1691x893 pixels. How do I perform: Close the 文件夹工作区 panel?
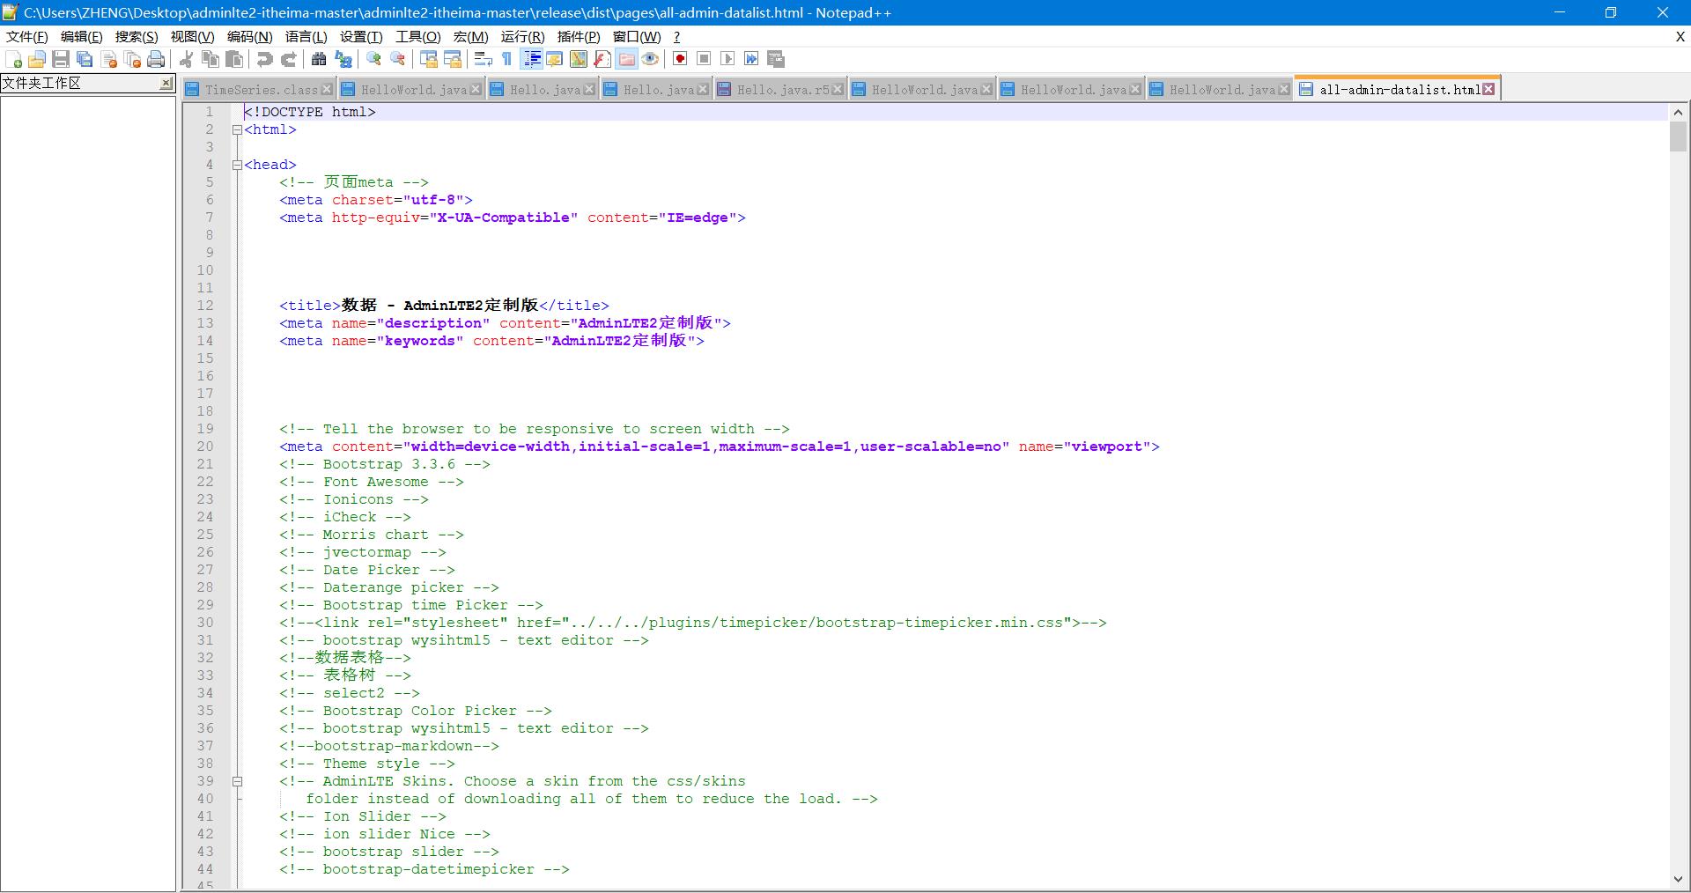166,83
